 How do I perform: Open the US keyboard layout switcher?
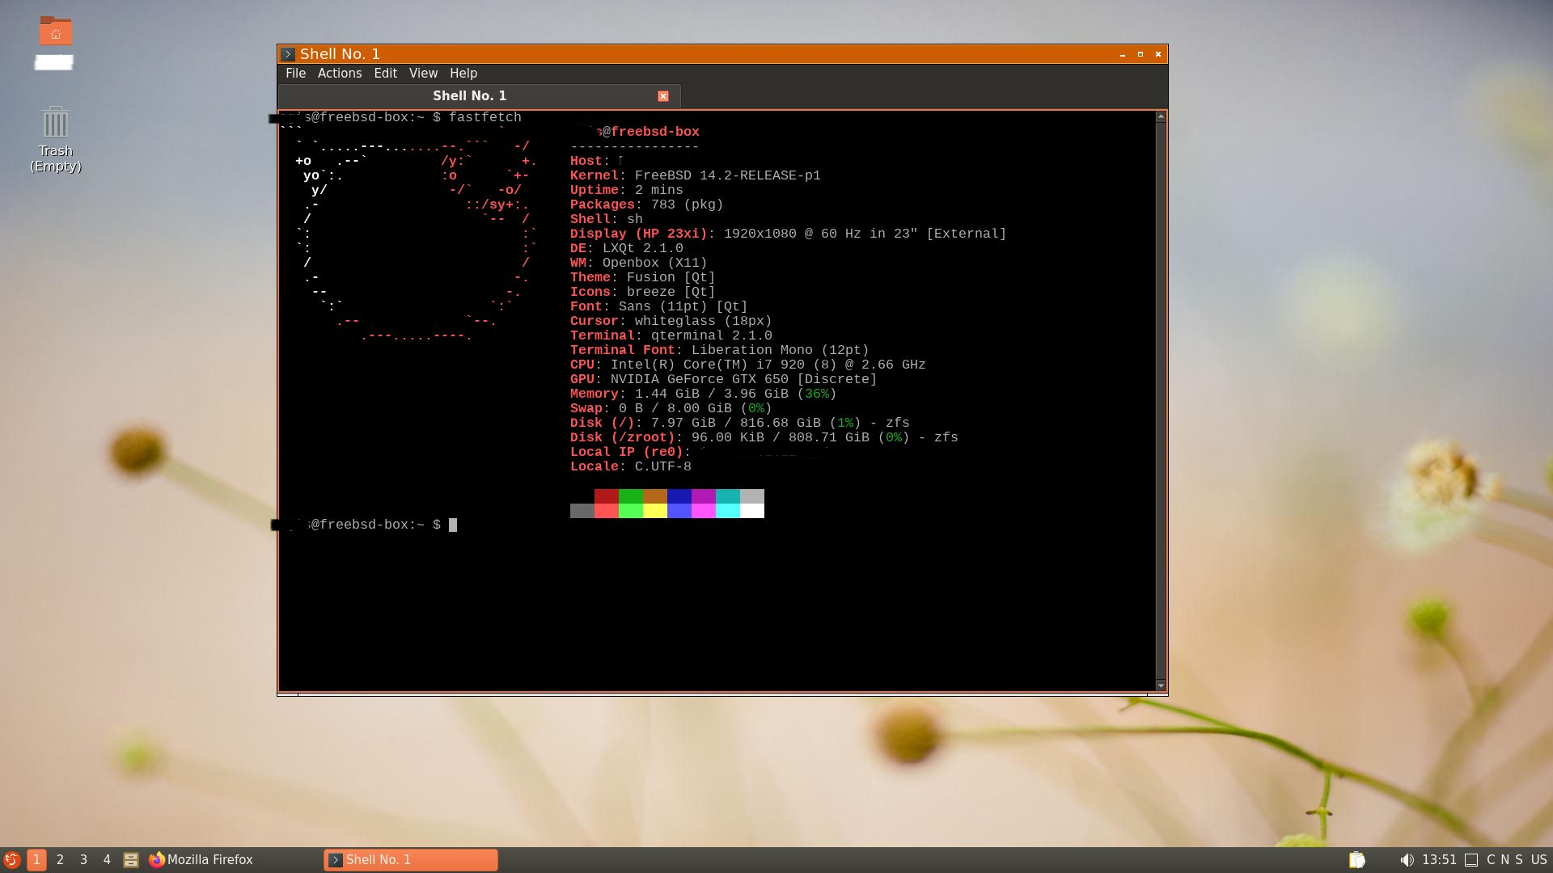coord(1538,859)
